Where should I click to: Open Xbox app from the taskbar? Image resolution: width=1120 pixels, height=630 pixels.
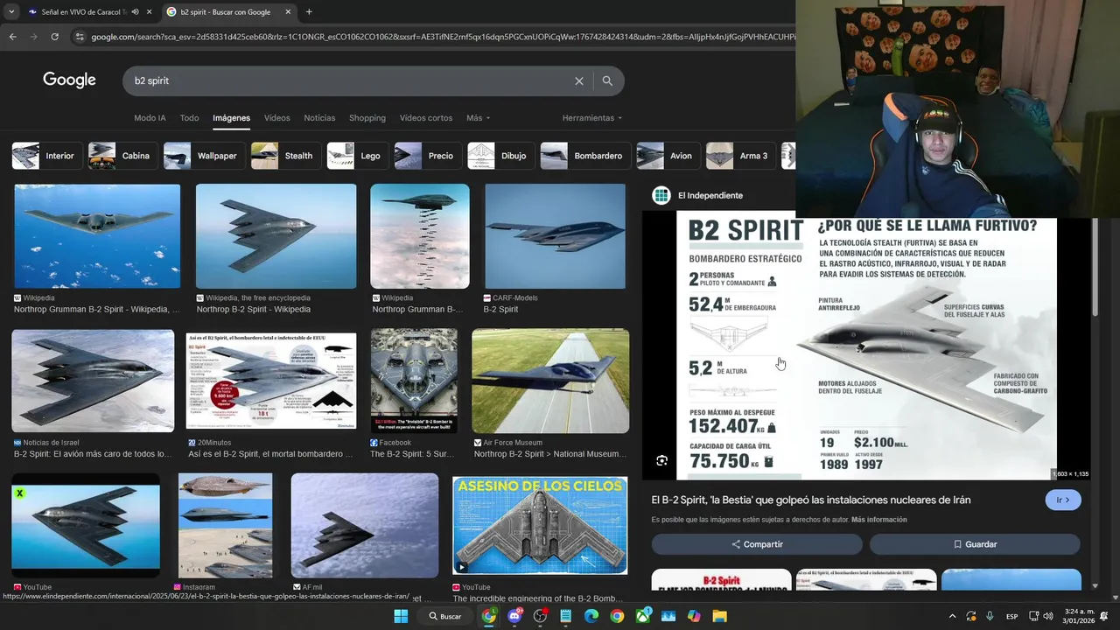[x=643, y=616]
